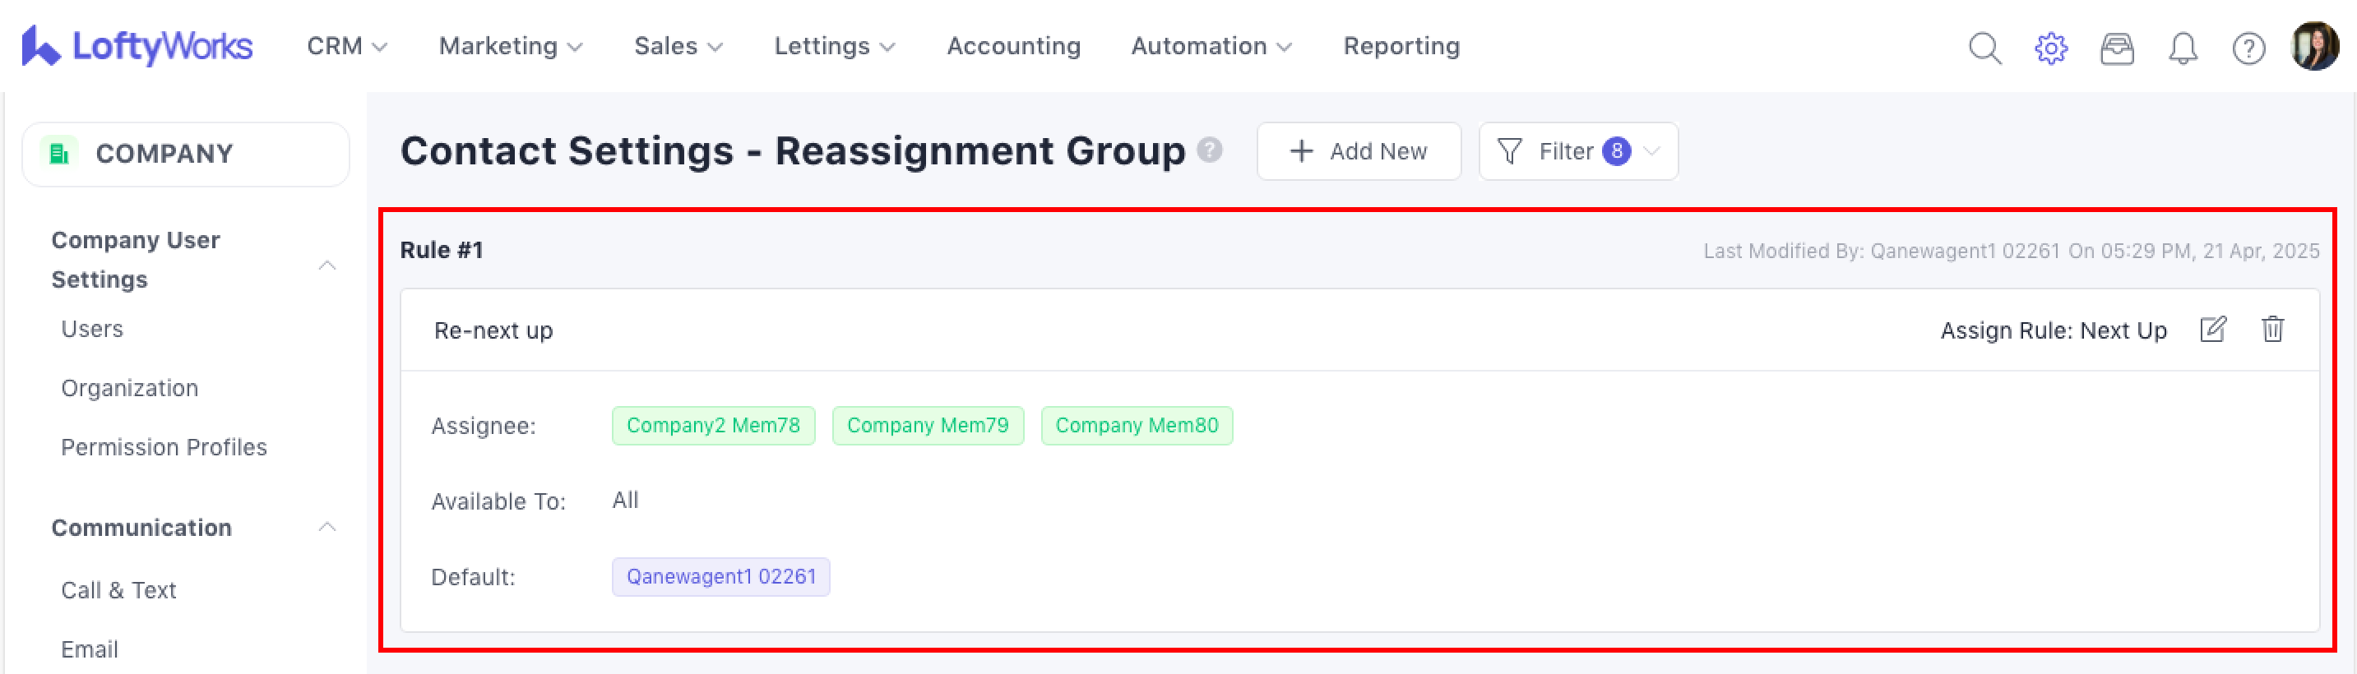Viewport: 2357px width, 674px height.
Task: Click the Add New button
Action: (1358, 151)
